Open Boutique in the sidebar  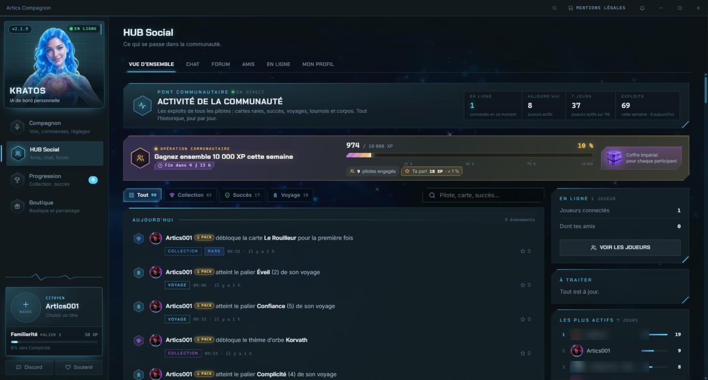click(x=54, y=206)
